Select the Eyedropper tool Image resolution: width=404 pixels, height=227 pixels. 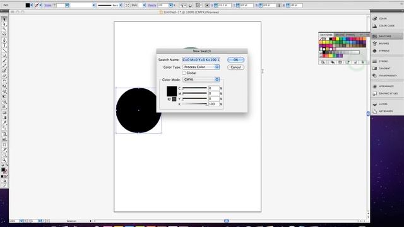(x=4, y=123)
